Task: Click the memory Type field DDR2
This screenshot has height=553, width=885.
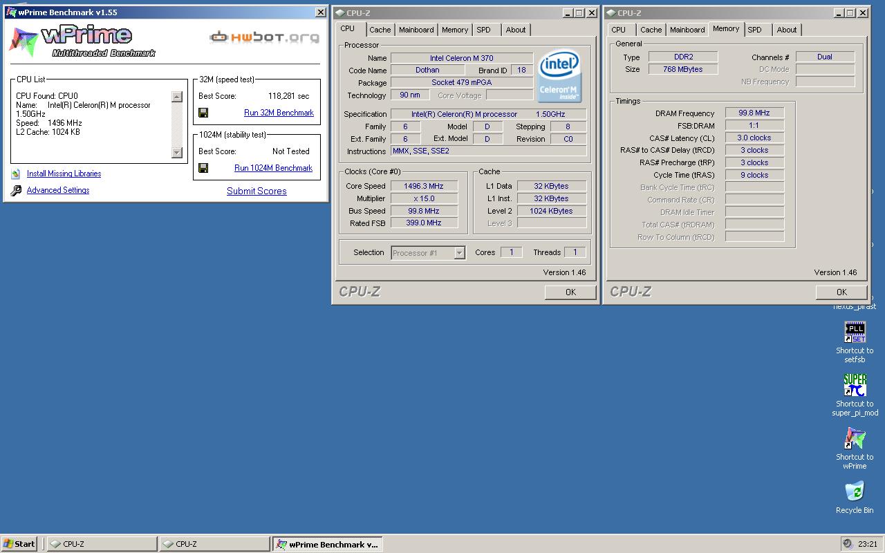Action: (683, 57)
